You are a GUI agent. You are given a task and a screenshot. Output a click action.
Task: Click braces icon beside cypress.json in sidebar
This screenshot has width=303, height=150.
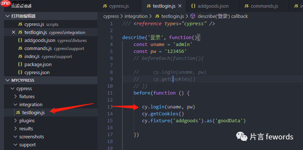20,73
